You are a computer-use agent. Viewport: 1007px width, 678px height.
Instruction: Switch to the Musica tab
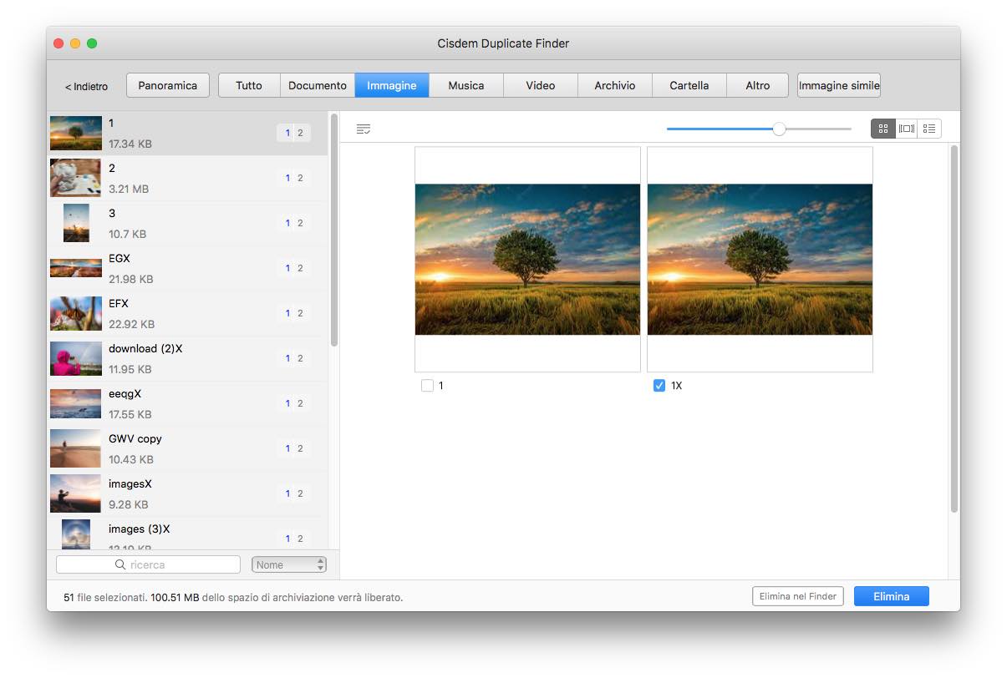tap(465, 84)
